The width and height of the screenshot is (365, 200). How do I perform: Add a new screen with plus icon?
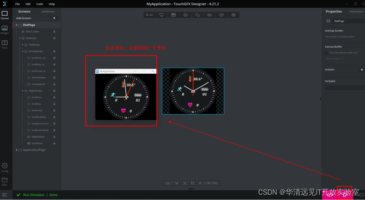click(54, 18)
